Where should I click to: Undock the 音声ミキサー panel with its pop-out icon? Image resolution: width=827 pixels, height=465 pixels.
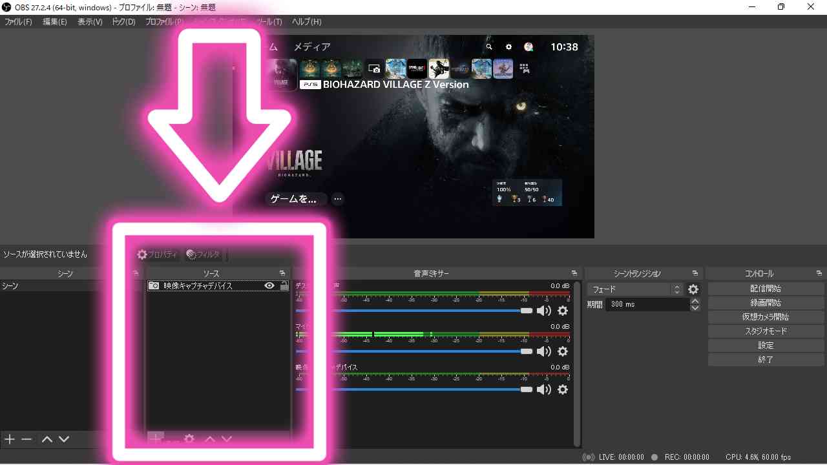click(574, 273)
